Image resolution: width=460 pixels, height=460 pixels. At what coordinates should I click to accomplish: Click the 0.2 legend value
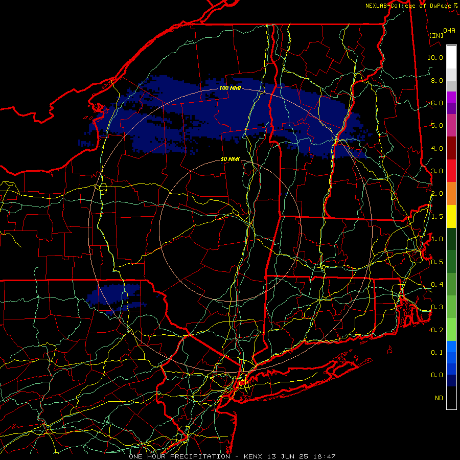click(x=437, y=330)
